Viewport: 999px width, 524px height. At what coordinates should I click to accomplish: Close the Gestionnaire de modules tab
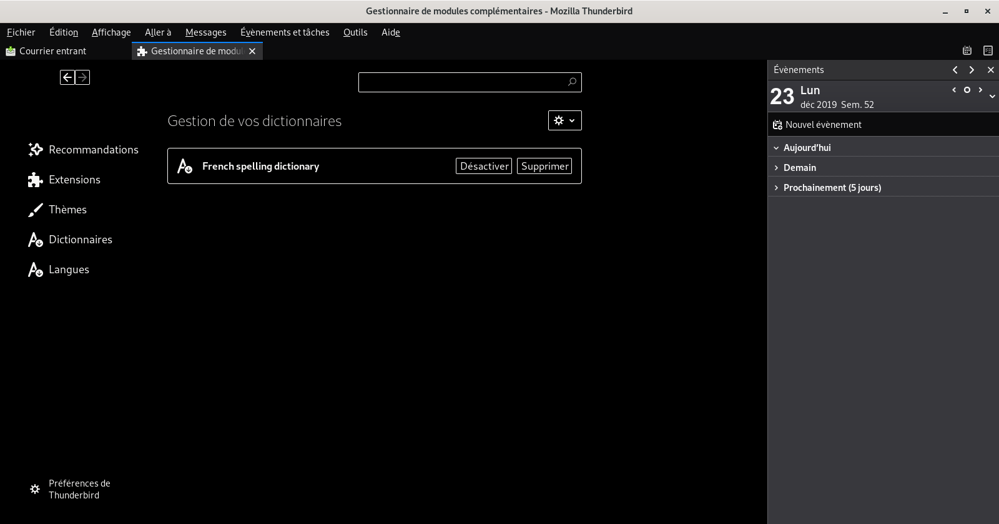[x=252, y=51]
